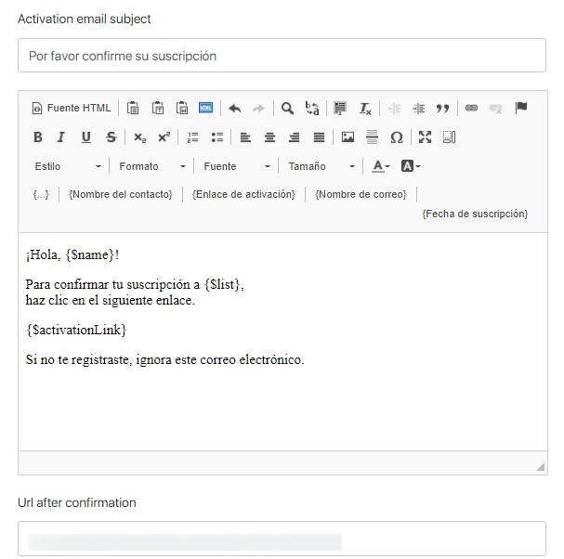Open the text color picker

(x=381, y=166)
